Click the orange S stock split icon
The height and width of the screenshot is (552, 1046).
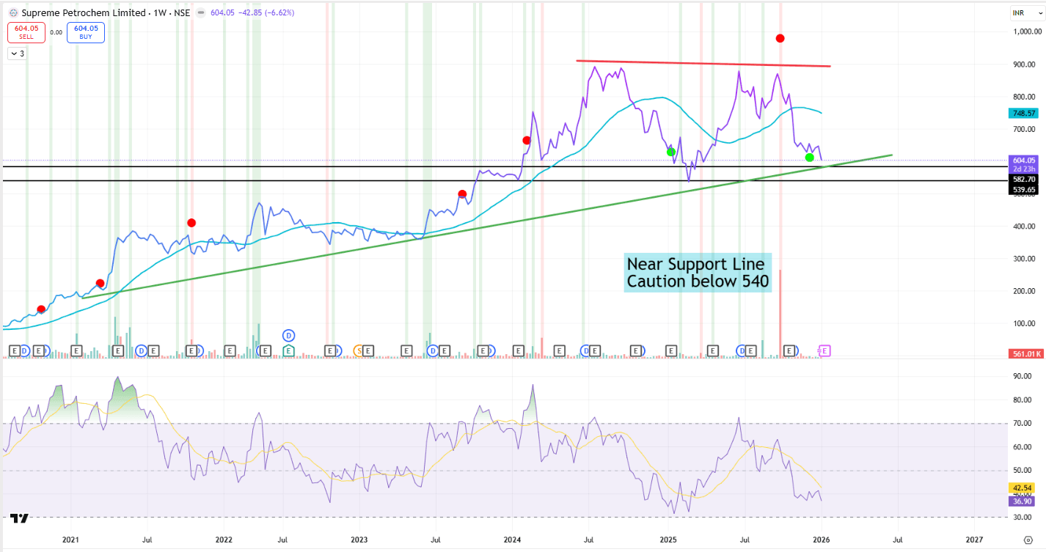coord(359,351)
